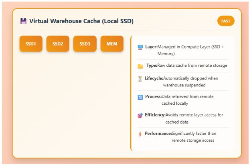
Task: Click the orange FAST badge
Action: (x=226, y=21)
